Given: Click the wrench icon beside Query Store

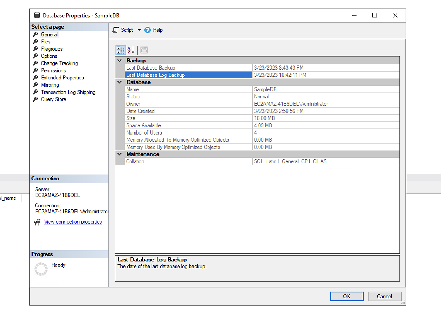Looking at the screenshot, I should pyautogui.click(x=36, y=99).
